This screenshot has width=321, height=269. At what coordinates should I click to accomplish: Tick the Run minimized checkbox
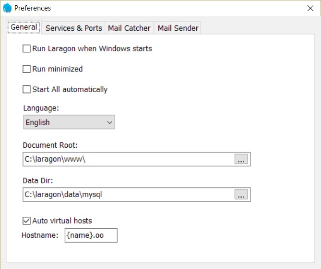(27, 69)
